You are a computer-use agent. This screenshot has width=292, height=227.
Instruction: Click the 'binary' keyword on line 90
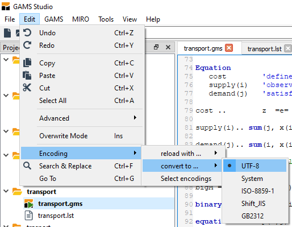pyautogui.click(x=208, y=204)
